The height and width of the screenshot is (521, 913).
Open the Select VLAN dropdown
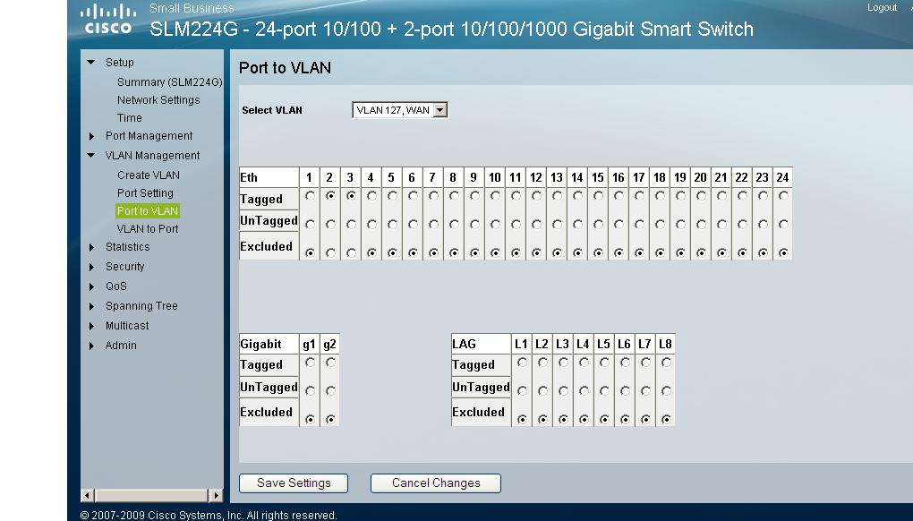pos(400,110)
